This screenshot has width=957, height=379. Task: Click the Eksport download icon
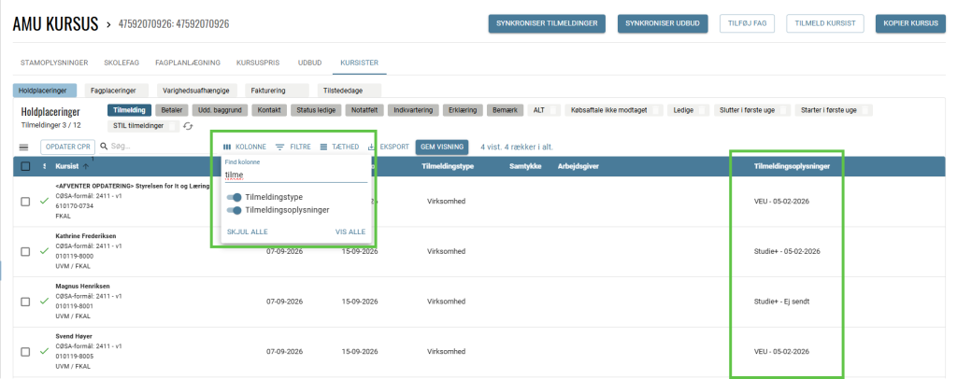coord(372,147)
